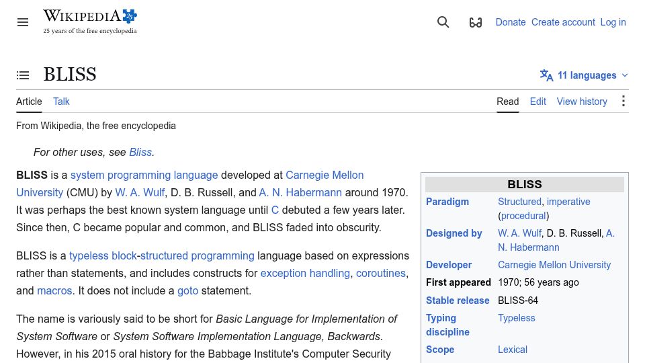Open Typeless link in infobox
Viewport: 645px width, 363px height.
click(x=516, y=318)
